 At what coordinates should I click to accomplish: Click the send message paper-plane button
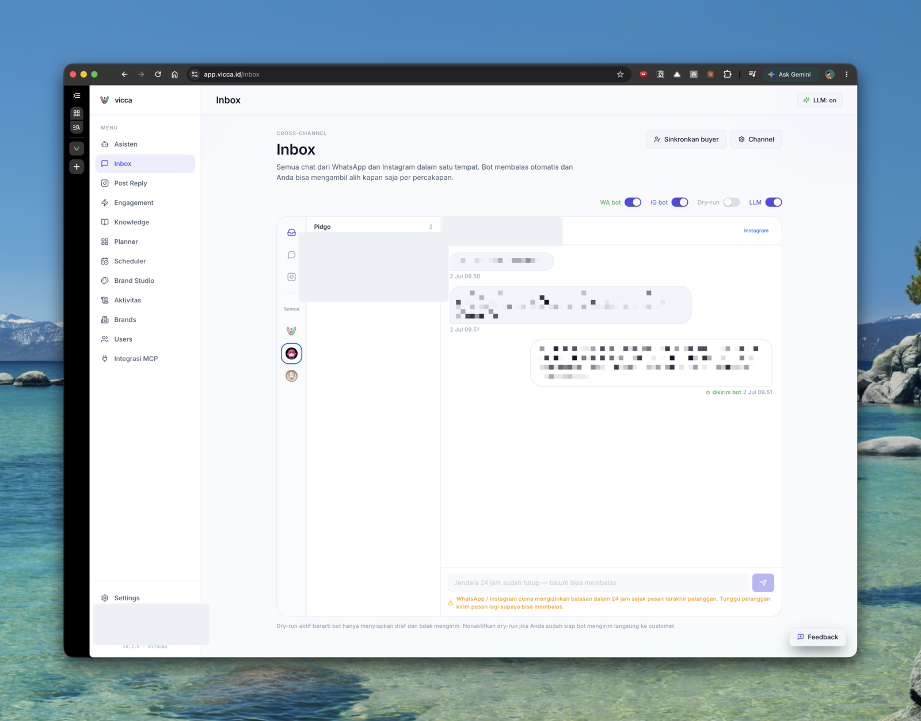(763, 583)
